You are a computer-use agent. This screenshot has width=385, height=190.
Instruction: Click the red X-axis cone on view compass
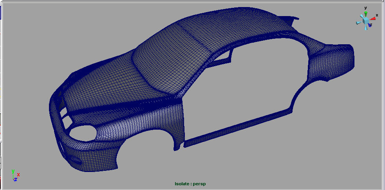(x=373, y=18)
